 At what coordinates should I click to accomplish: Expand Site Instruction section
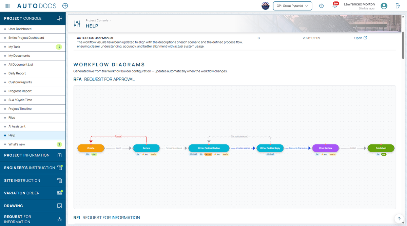point(33,180)
